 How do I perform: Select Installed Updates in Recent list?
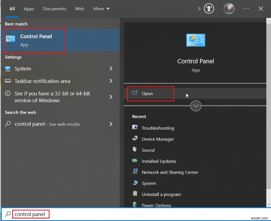pos(159,161)
